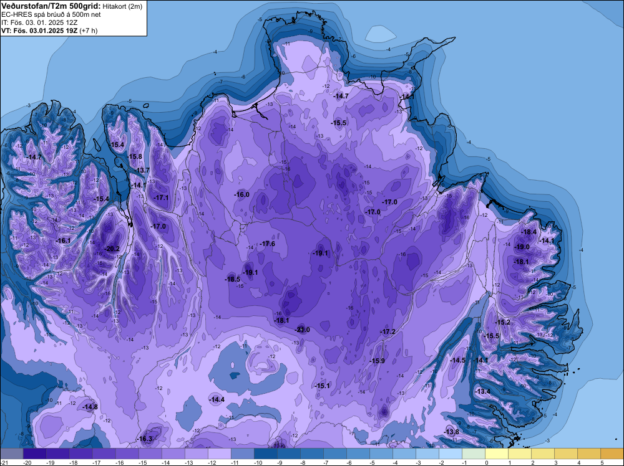This screenshot has width=624, height=466.
Task: Select the -16.3 temperature reading
Action: (x=145, y=439)
